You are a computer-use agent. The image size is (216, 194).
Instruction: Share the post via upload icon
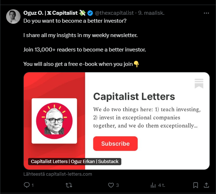pyautogui.click(x=206, y=185)
